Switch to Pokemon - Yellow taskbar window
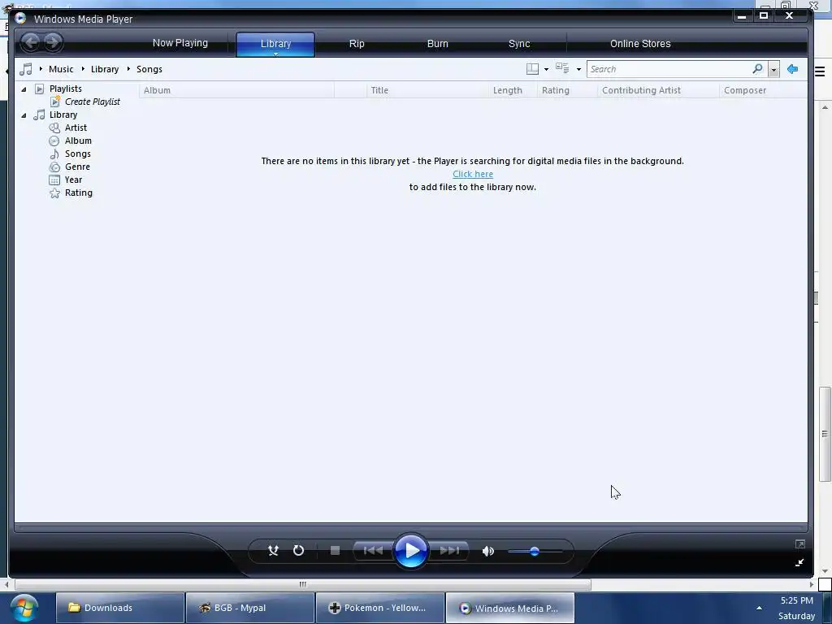 [380, 608]
